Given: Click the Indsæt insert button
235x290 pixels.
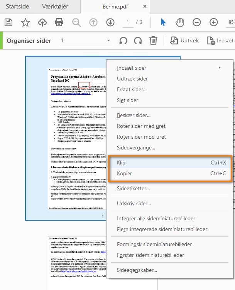Looking at the screenshot, I should [220, 40].
